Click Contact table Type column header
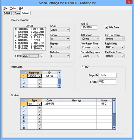This screenshot has width=134, height=140. (x=34, y=100)
